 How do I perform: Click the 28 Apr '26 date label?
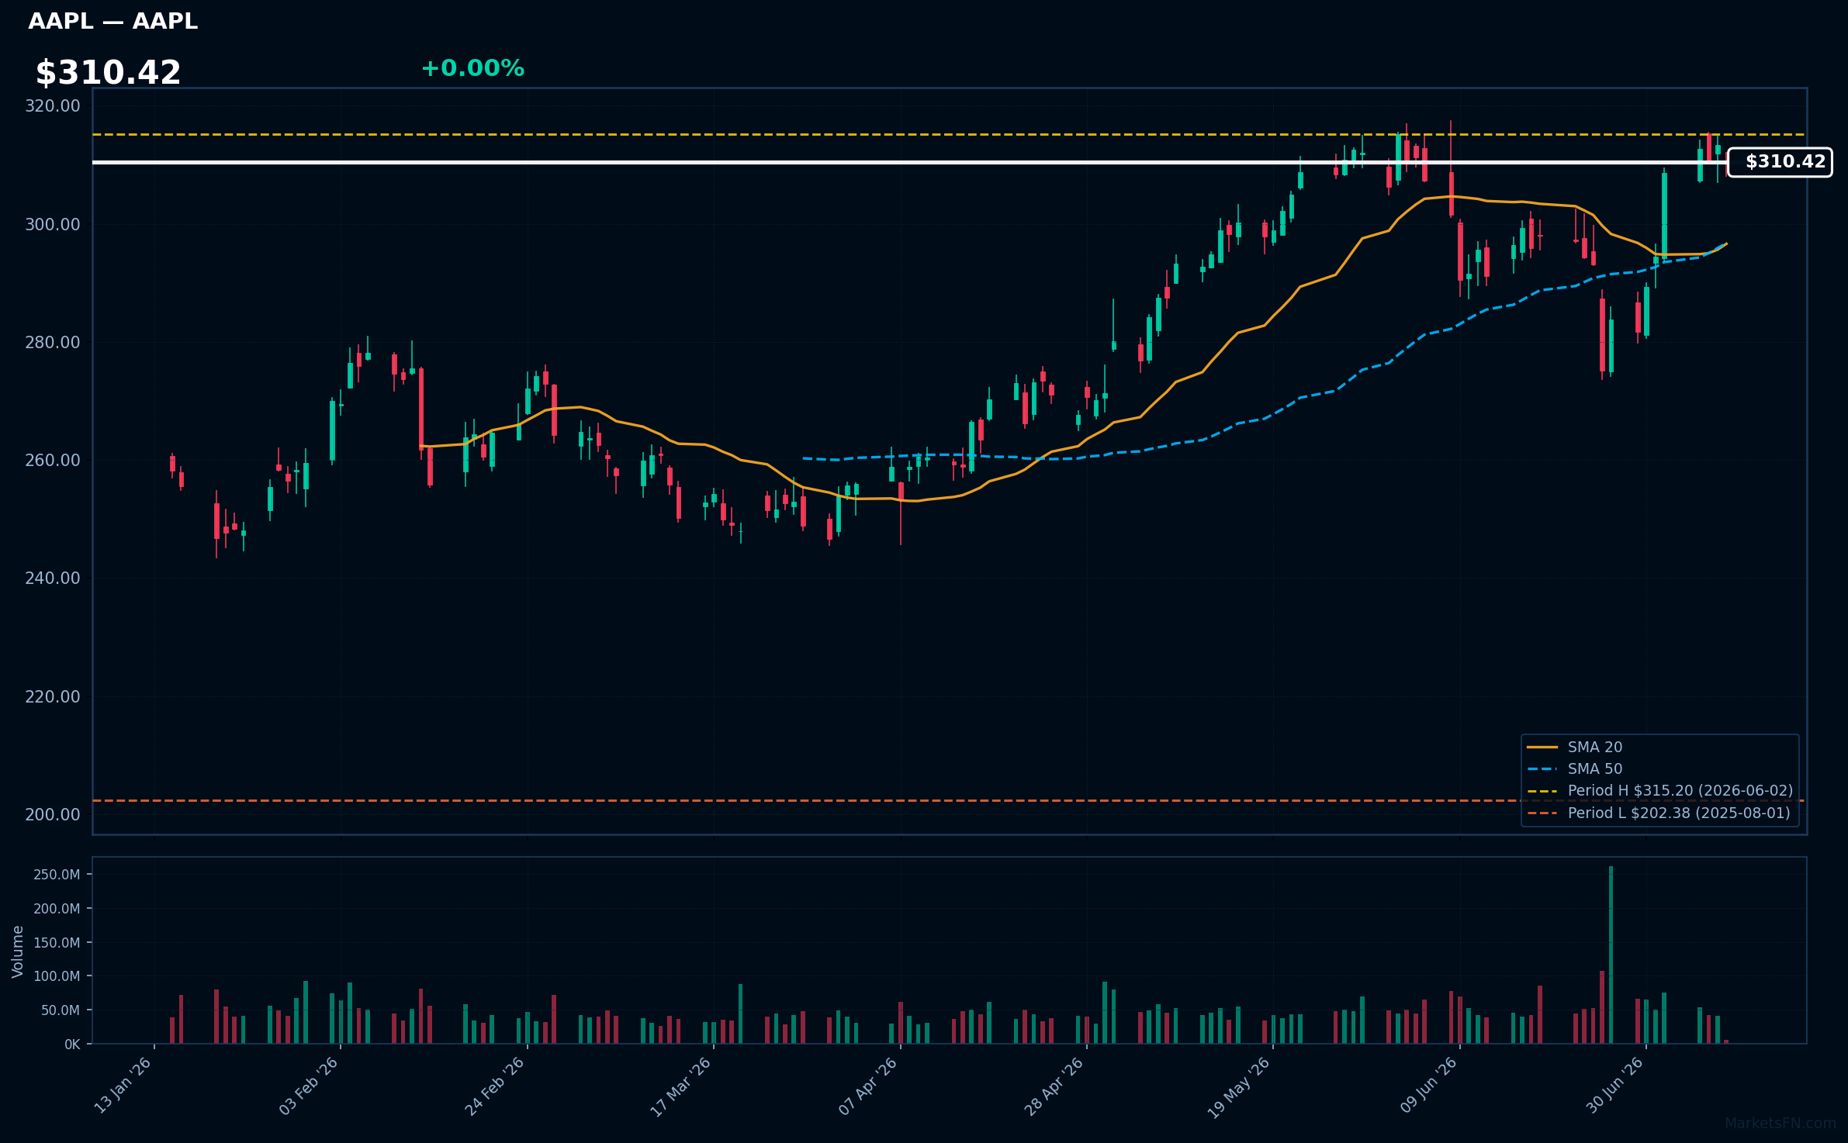point(1054,1086)
